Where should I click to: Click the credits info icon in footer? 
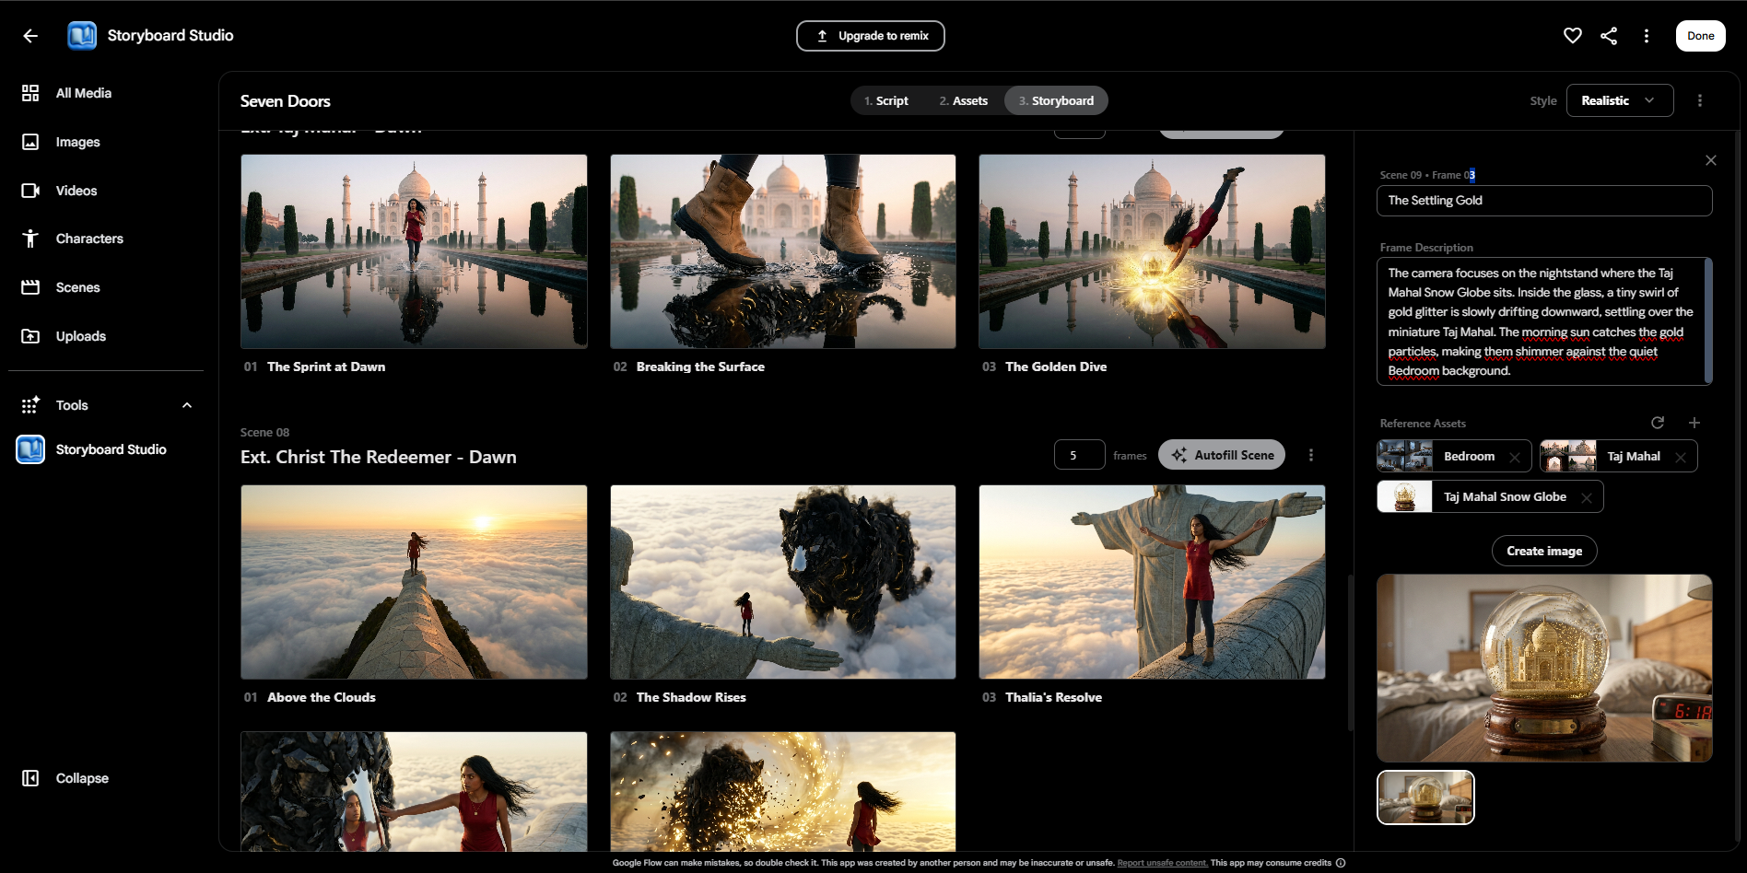[x=1341, y=863]
